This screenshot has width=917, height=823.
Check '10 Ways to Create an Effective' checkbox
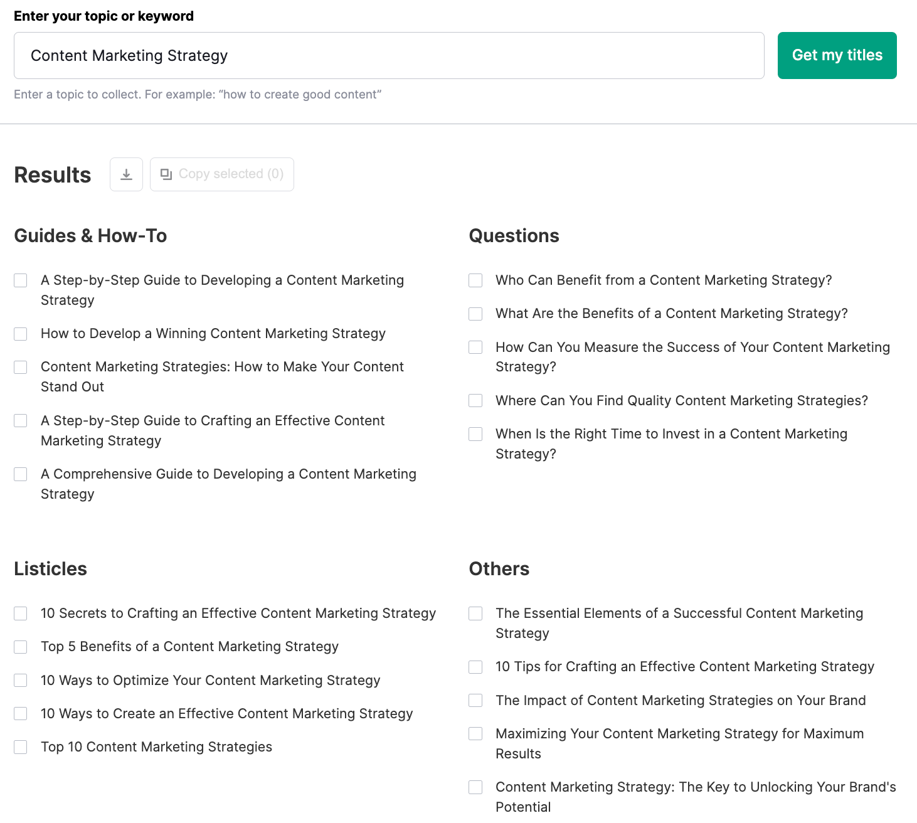[x=21, y=714]
